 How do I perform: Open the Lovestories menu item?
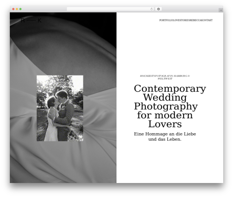[x=181, y=20]
